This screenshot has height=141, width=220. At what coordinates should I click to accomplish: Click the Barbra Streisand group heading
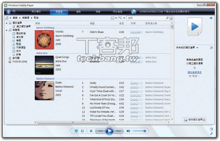(x=45, y=79)
